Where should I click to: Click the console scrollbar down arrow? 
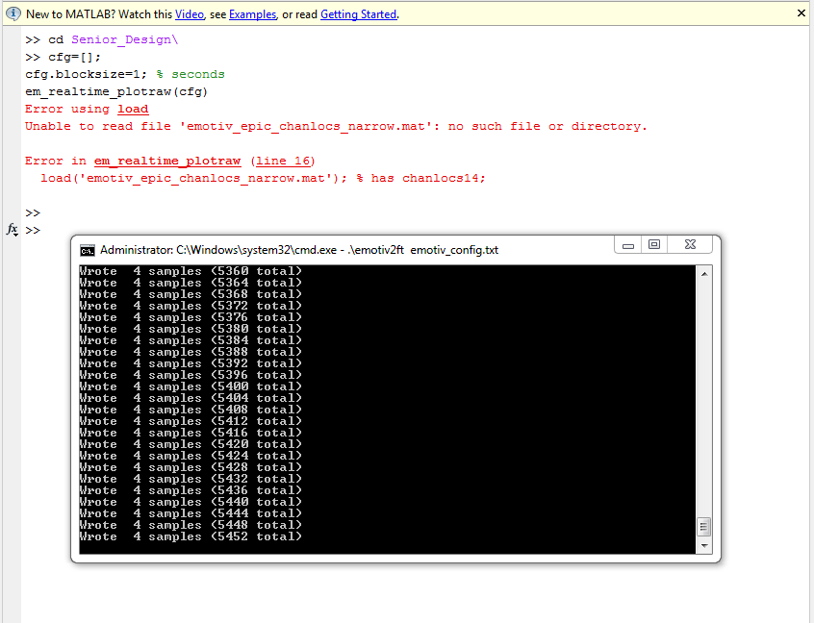(x=704, y=545)
